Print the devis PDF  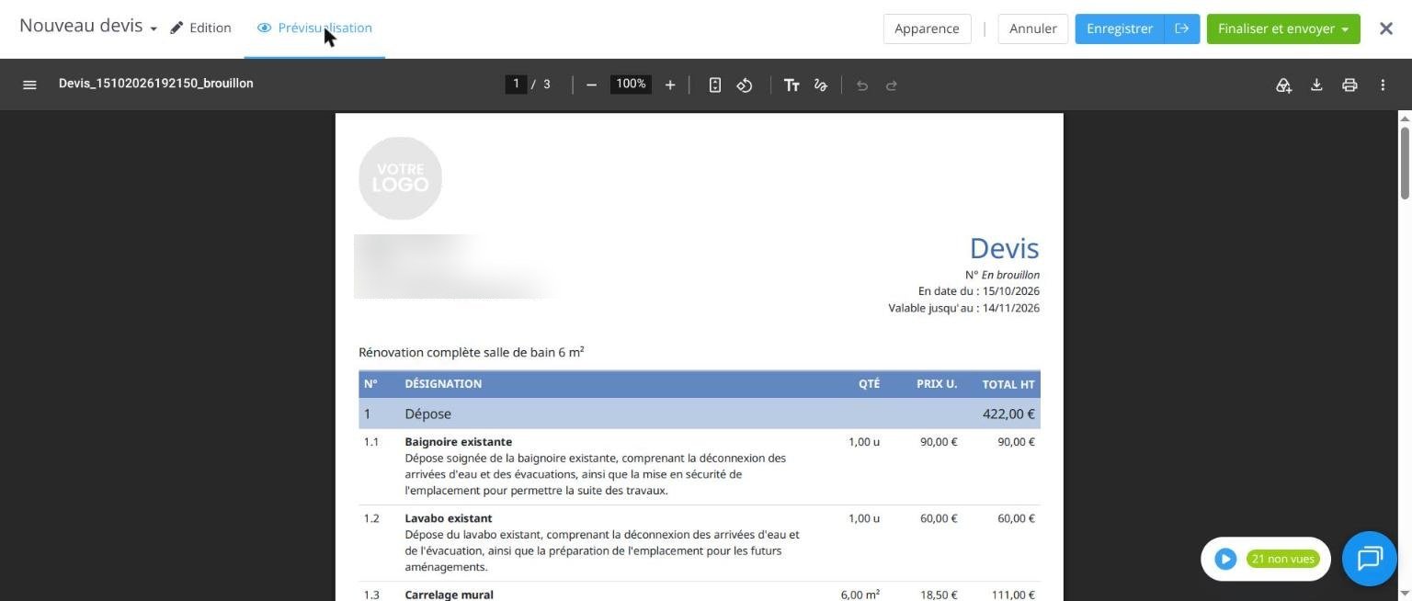[1349, 85]
